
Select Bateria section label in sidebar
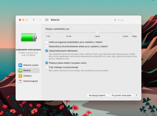click(27, 70)
